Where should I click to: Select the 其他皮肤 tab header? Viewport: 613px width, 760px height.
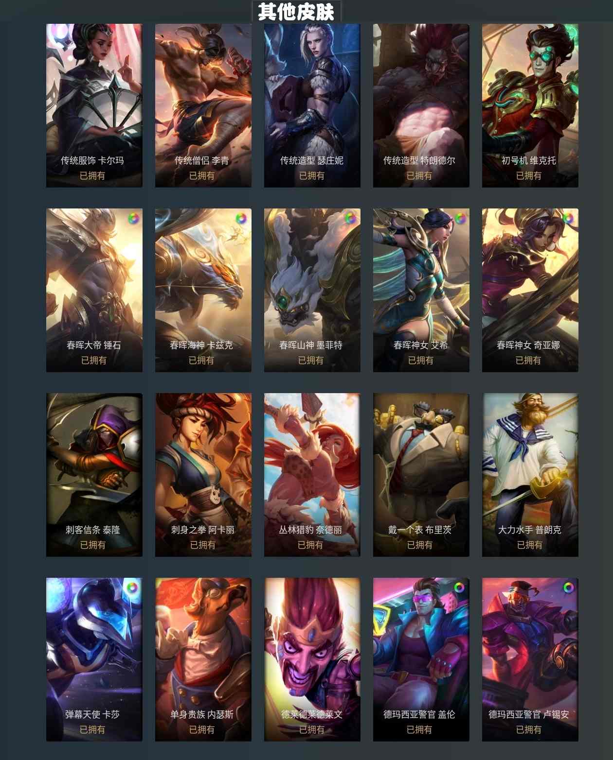point(296,11)
